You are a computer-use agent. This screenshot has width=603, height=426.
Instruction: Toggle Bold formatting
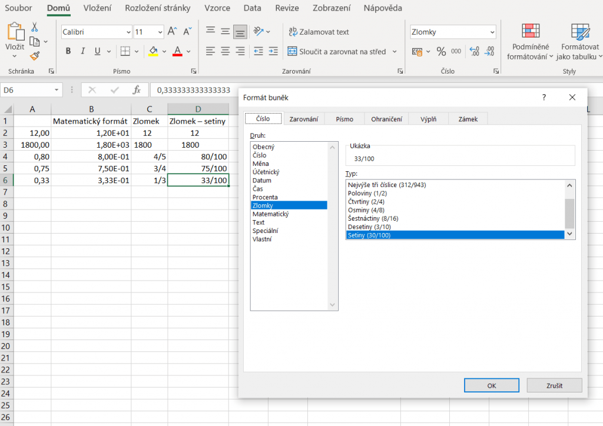pos(68,51)
